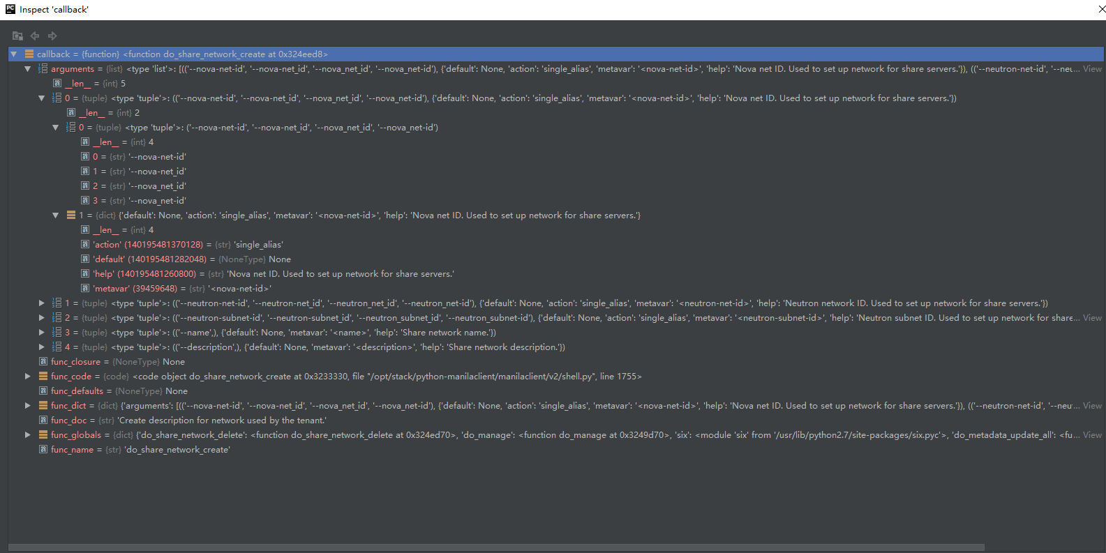Click the dict icon beside func_globals

point(43,434)
